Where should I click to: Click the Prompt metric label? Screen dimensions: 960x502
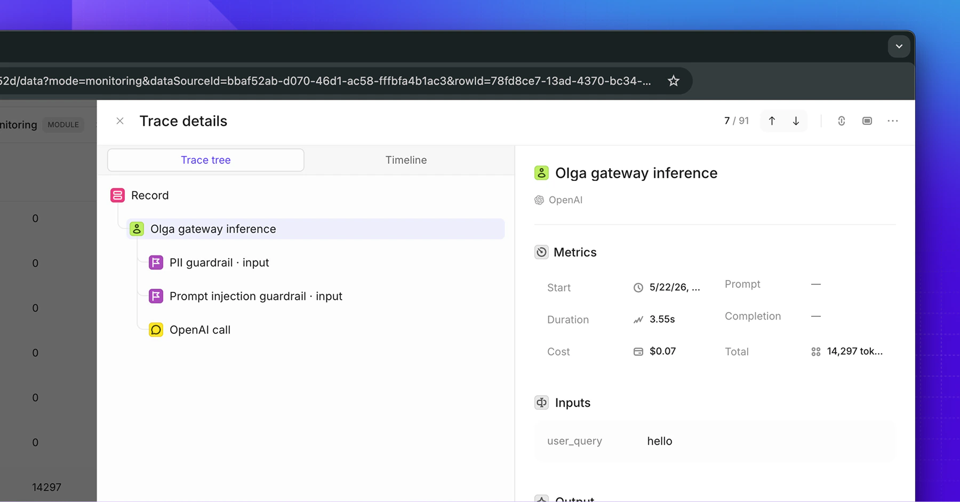tap(742, 284)
